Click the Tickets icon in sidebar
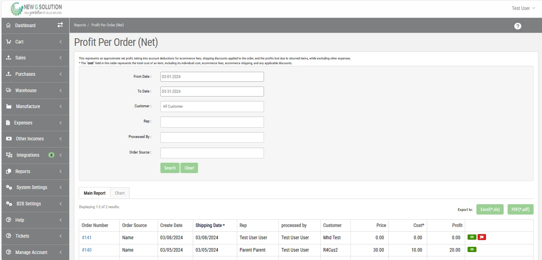This screenshot has width=542, height=260. [x=8, y=236]
